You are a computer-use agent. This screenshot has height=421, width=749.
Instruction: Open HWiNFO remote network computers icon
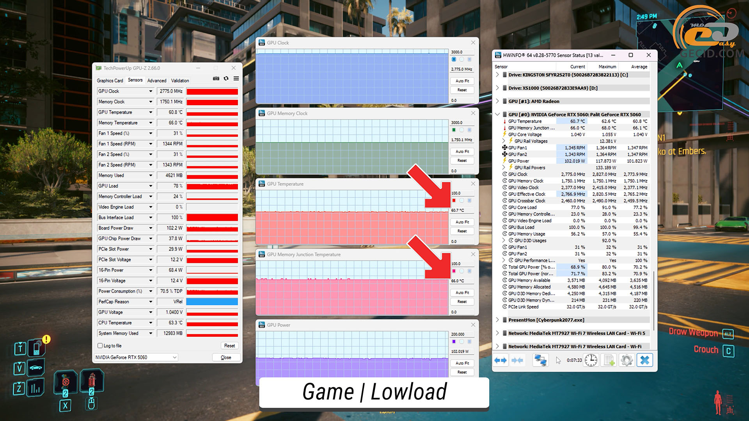coord(540,360)
